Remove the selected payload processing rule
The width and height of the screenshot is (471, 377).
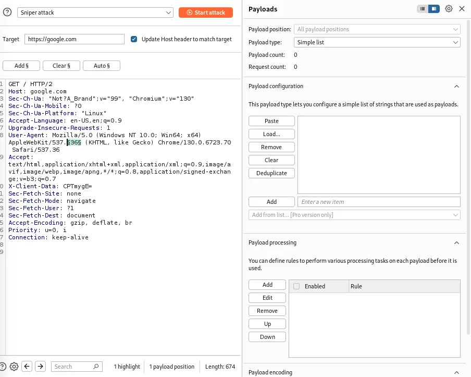click(x=267, y=311)
